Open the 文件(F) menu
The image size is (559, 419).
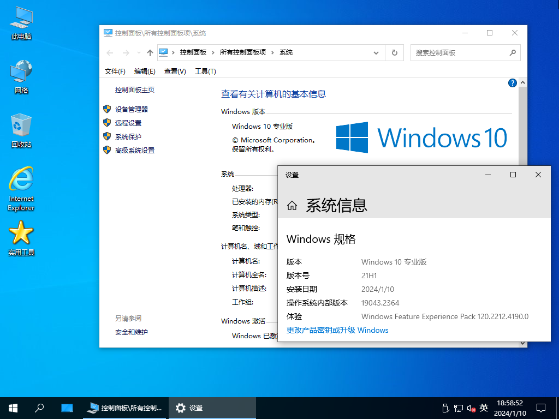tap(115, 71)
